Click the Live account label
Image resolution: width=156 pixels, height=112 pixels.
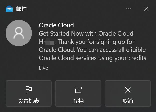[x=43, y=68]
